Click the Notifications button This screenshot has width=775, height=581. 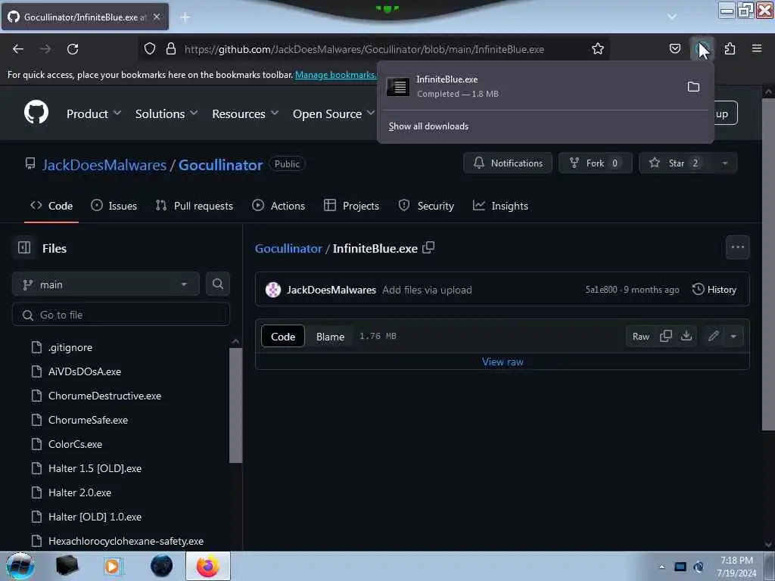point(508,163)
